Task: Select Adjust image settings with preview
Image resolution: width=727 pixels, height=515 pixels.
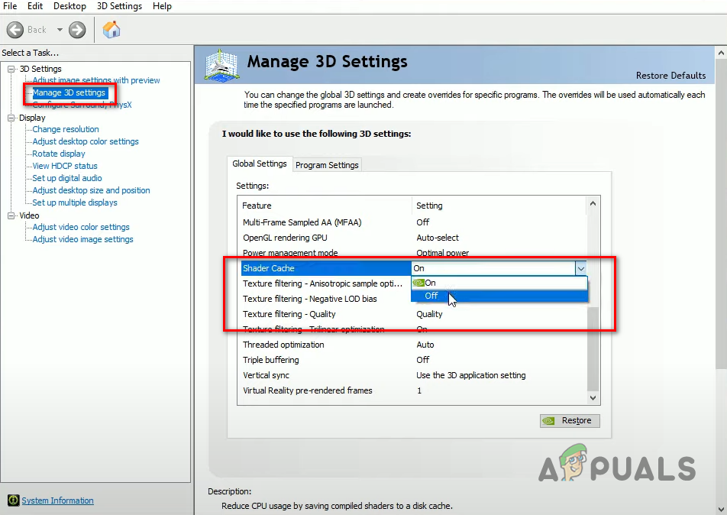Action: [x=96, y=80]
